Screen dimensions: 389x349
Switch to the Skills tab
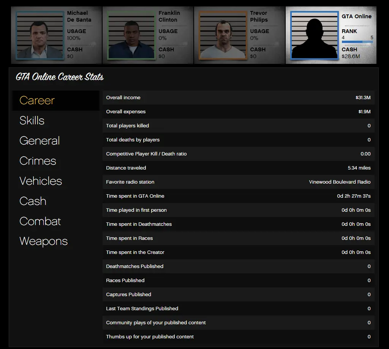click(x=32, y=121)
